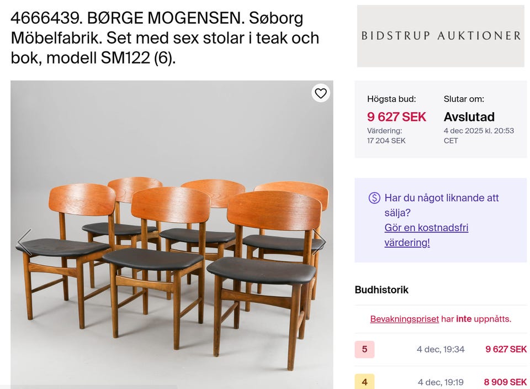
Task: Select the Värdering 17 204 SEK text
Action: [386, 136]
